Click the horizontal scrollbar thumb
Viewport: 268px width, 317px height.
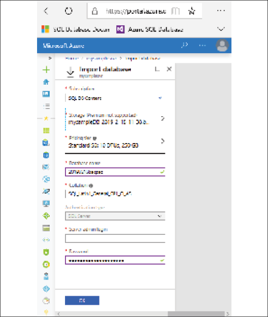pos(196,314)
